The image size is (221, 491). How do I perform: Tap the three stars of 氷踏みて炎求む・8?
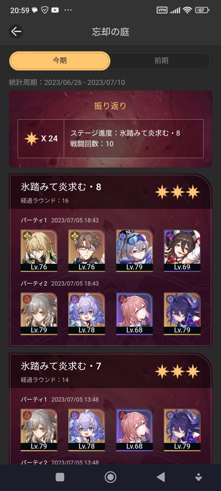tap(178, 192)
